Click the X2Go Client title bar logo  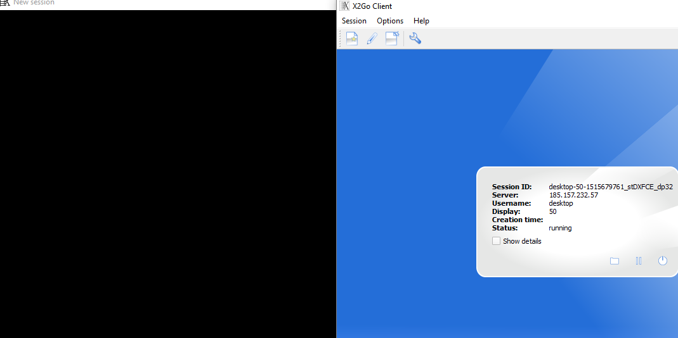click(344, 6)
